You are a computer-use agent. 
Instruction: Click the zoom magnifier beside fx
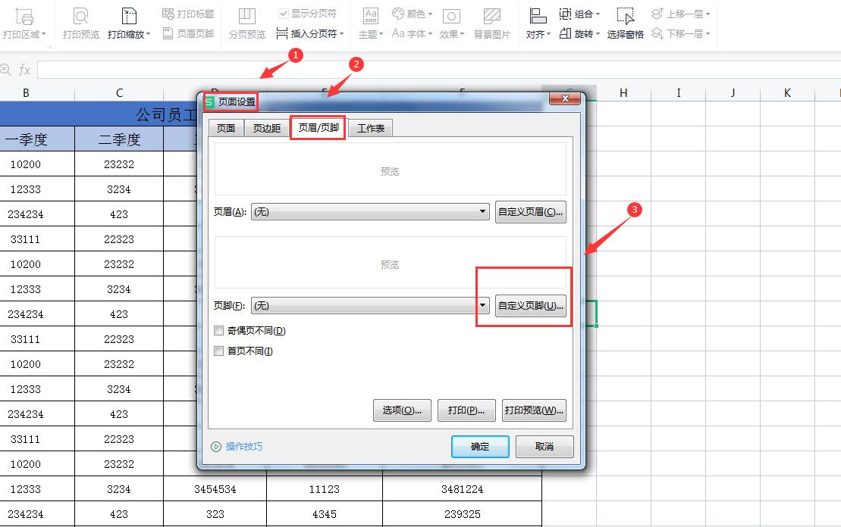pyautogui.click(x=5, y=70)
